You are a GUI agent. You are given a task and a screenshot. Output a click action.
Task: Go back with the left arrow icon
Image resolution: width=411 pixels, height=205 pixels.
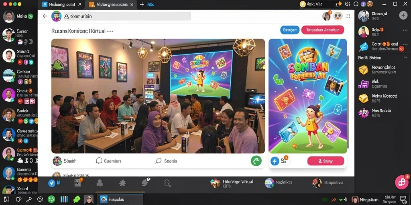[45, 16]
